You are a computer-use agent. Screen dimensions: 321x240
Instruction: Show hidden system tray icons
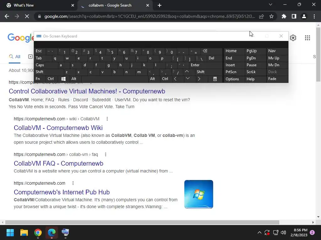(259, 232)
